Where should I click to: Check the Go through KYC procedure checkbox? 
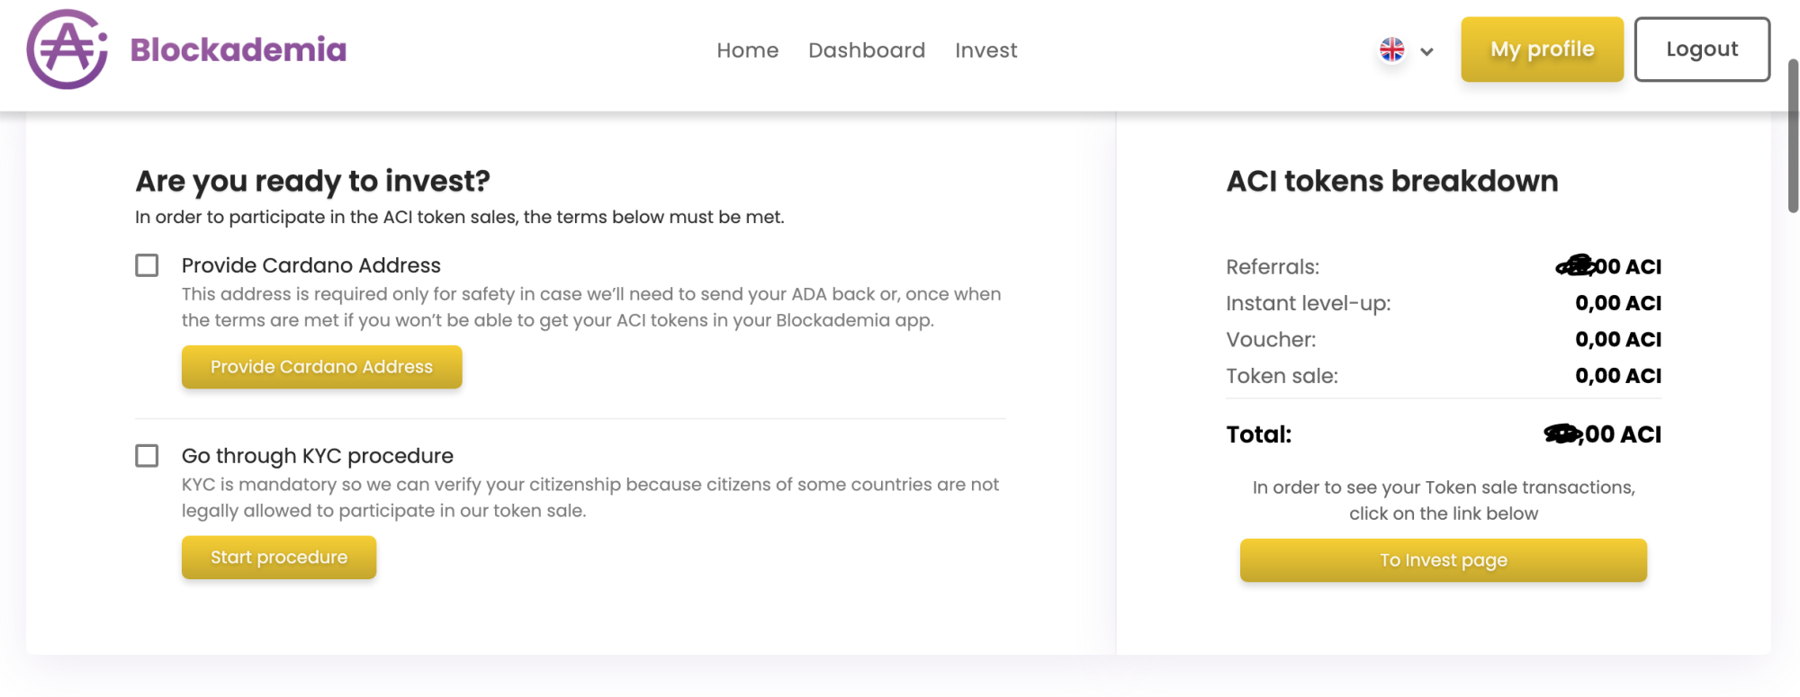pyautogui.click(x=147, y=455)
